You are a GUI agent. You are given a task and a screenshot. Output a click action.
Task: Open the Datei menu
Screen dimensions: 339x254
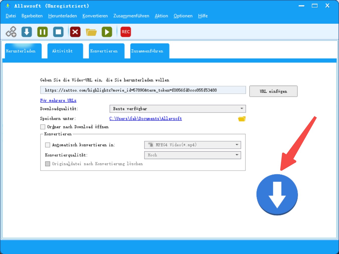click(11, 16)
